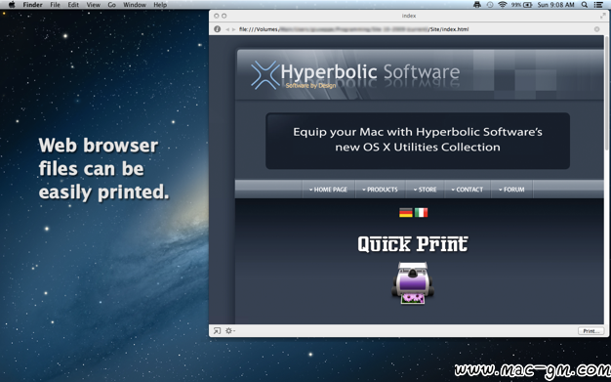Click the printer icon in the menu bar
611x382 pixels.
tap(477, 5)
